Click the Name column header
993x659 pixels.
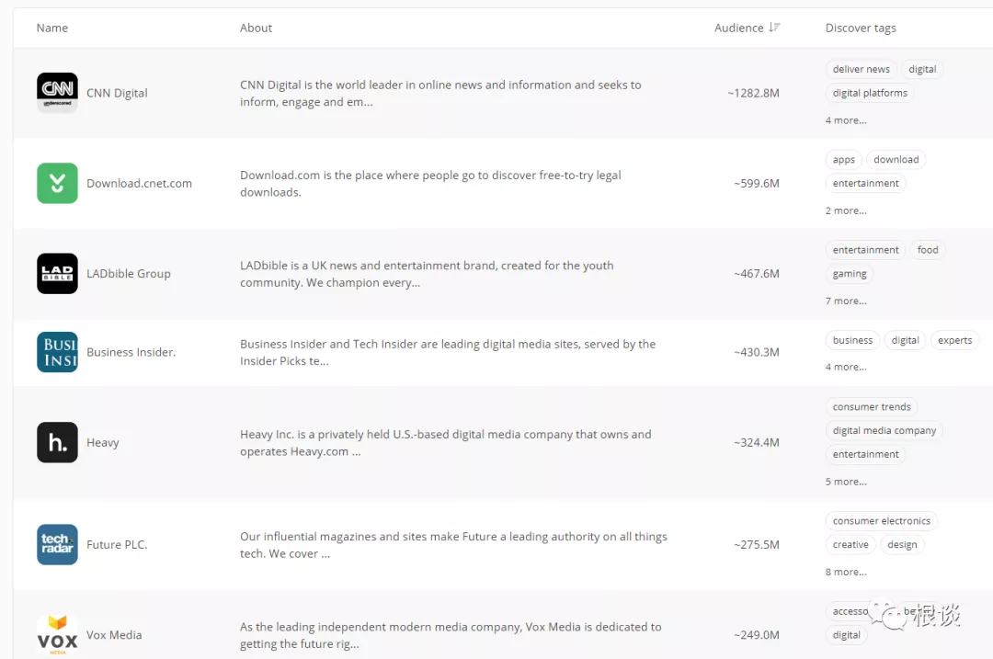point(52,28)
